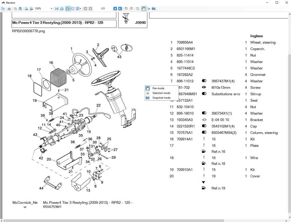The height and width of the screenshot is (222, 291).
Task: Click the substitution icon next to 3667437M1(4)
Action: [x=204, y=81]
